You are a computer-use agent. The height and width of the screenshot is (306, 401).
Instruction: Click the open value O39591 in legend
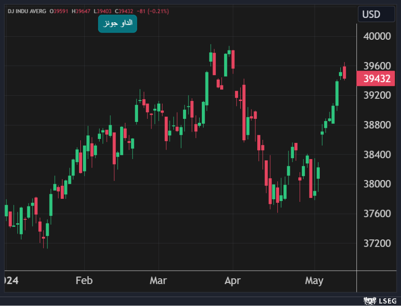coord(58,11)
